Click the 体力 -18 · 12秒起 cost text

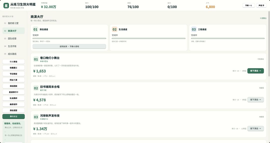point(239,129)
